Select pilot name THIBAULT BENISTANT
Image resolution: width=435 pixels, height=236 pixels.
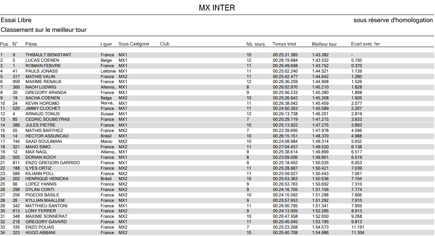[x=48, y=55]
